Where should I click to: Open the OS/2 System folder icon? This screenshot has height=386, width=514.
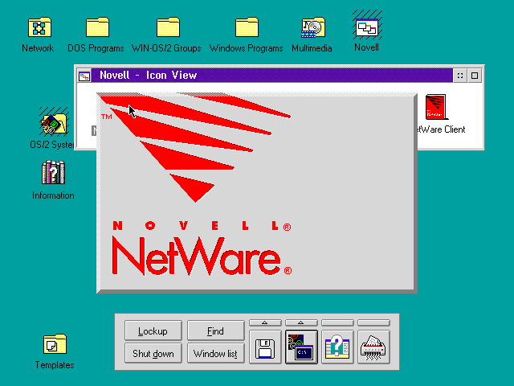tap(54, 124)
